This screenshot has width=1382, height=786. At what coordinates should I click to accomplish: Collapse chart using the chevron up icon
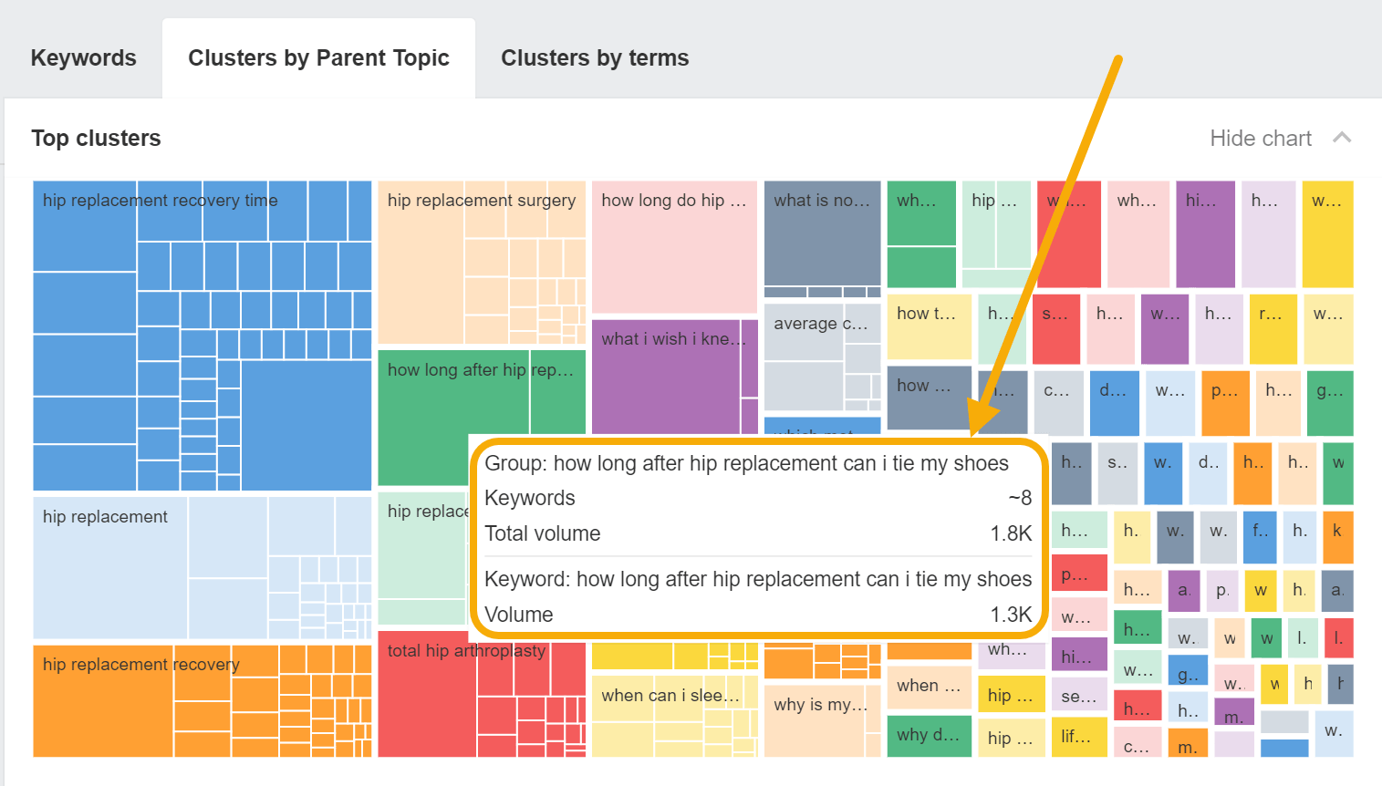(x=1341, y=138)
